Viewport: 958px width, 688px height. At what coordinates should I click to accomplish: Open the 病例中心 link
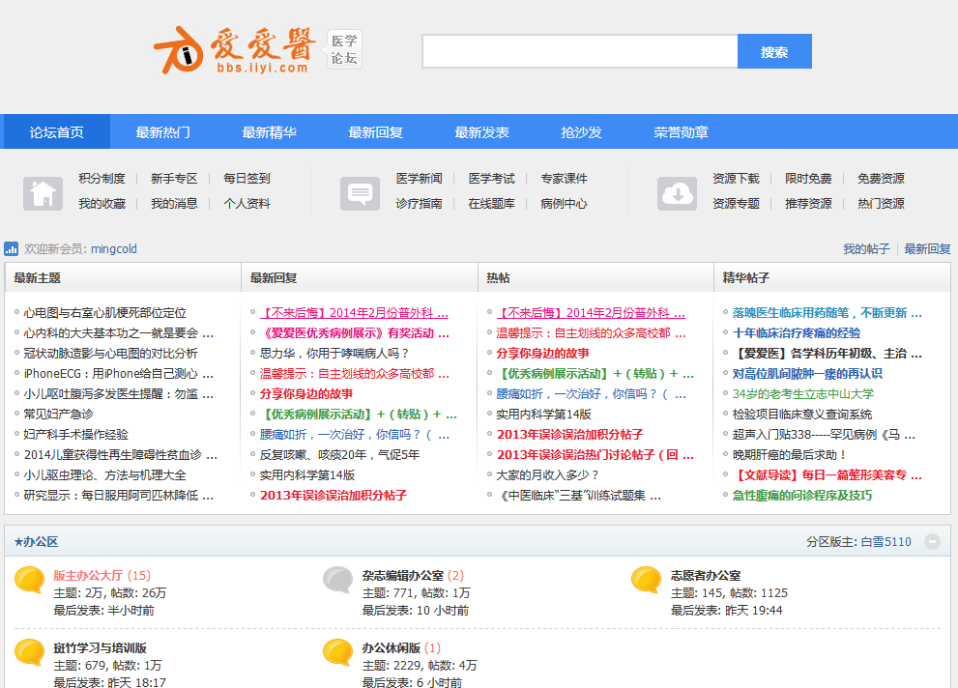(564, 203)
